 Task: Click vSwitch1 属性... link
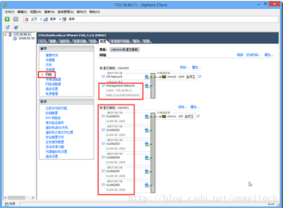[x=195, y=107]
